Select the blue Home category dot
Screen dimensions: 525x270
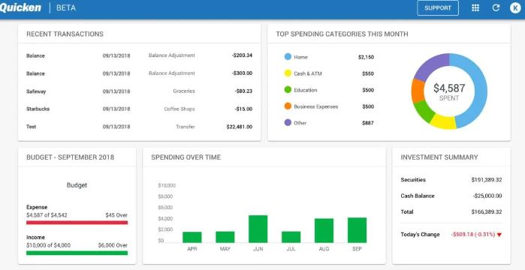(288, 57)
